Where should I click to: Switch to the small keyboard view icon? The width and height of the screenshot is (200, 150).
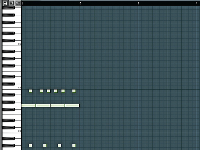(x=12, y=3)
